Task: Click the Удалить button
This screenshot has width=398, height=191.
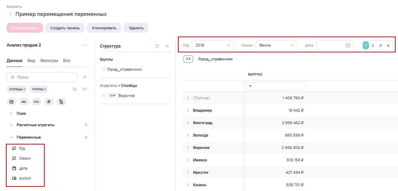Action: pos(136,28)
